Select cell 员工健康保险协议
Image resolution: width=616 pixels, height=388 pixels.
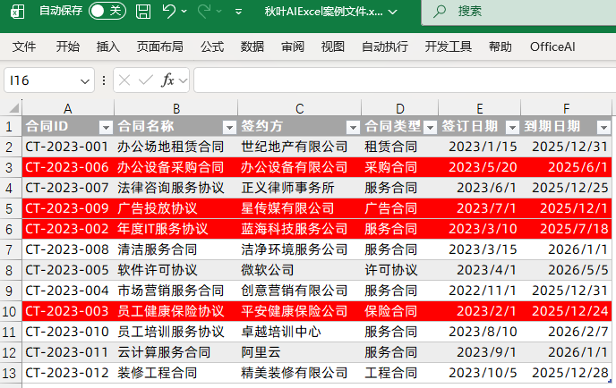coord(176,311)
